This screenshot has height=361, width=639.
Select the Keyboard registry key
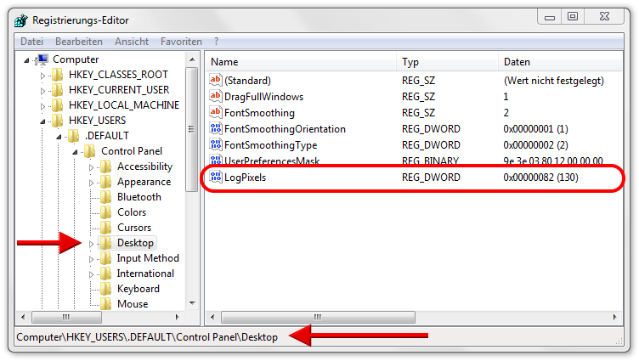(x=138, y=289)
